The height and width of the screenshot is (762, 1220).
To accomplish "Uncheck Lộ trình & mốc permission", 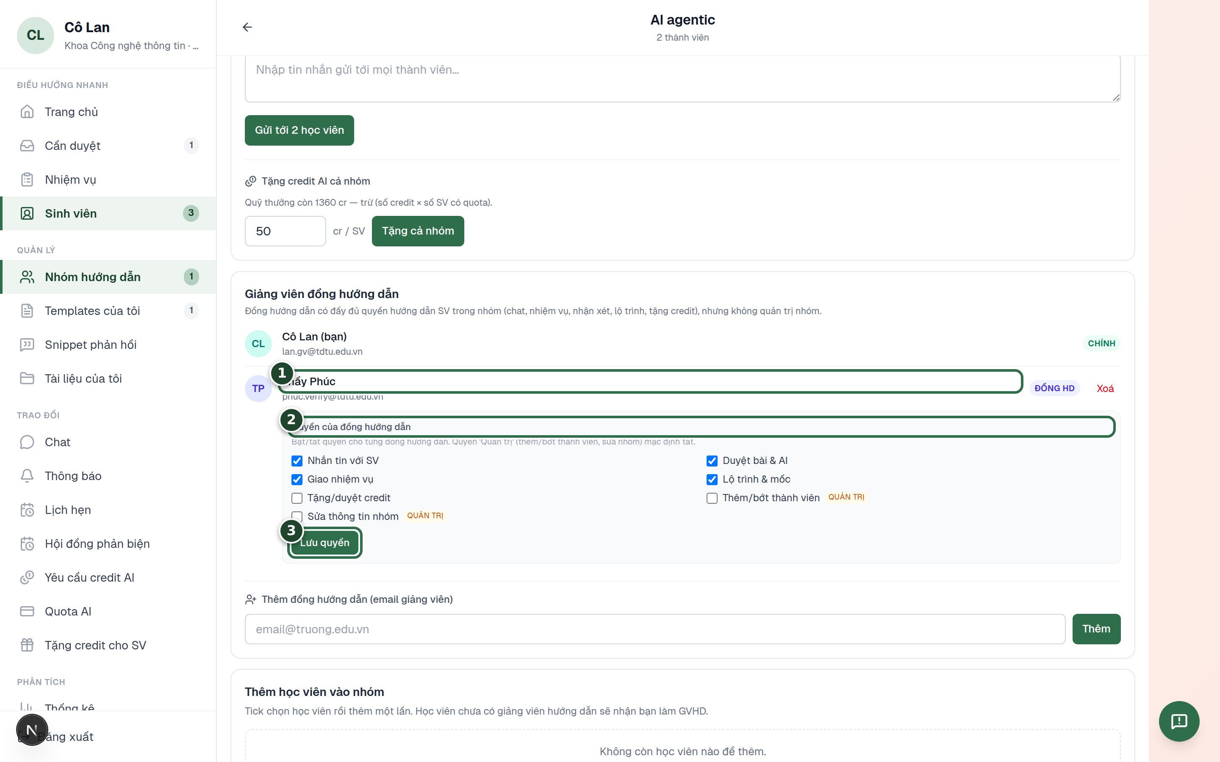I will [x=712, y=479].
